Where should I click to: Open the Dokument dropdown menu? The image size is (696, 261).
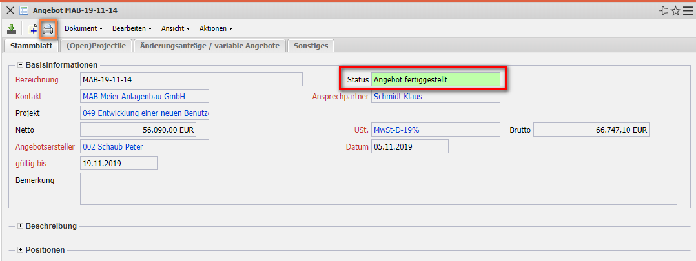(83, 28)
